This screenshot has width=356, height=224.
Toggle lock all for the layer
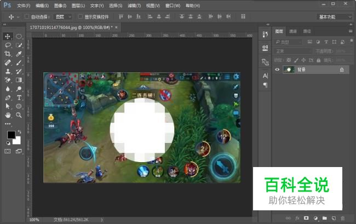tap(319, 60)
